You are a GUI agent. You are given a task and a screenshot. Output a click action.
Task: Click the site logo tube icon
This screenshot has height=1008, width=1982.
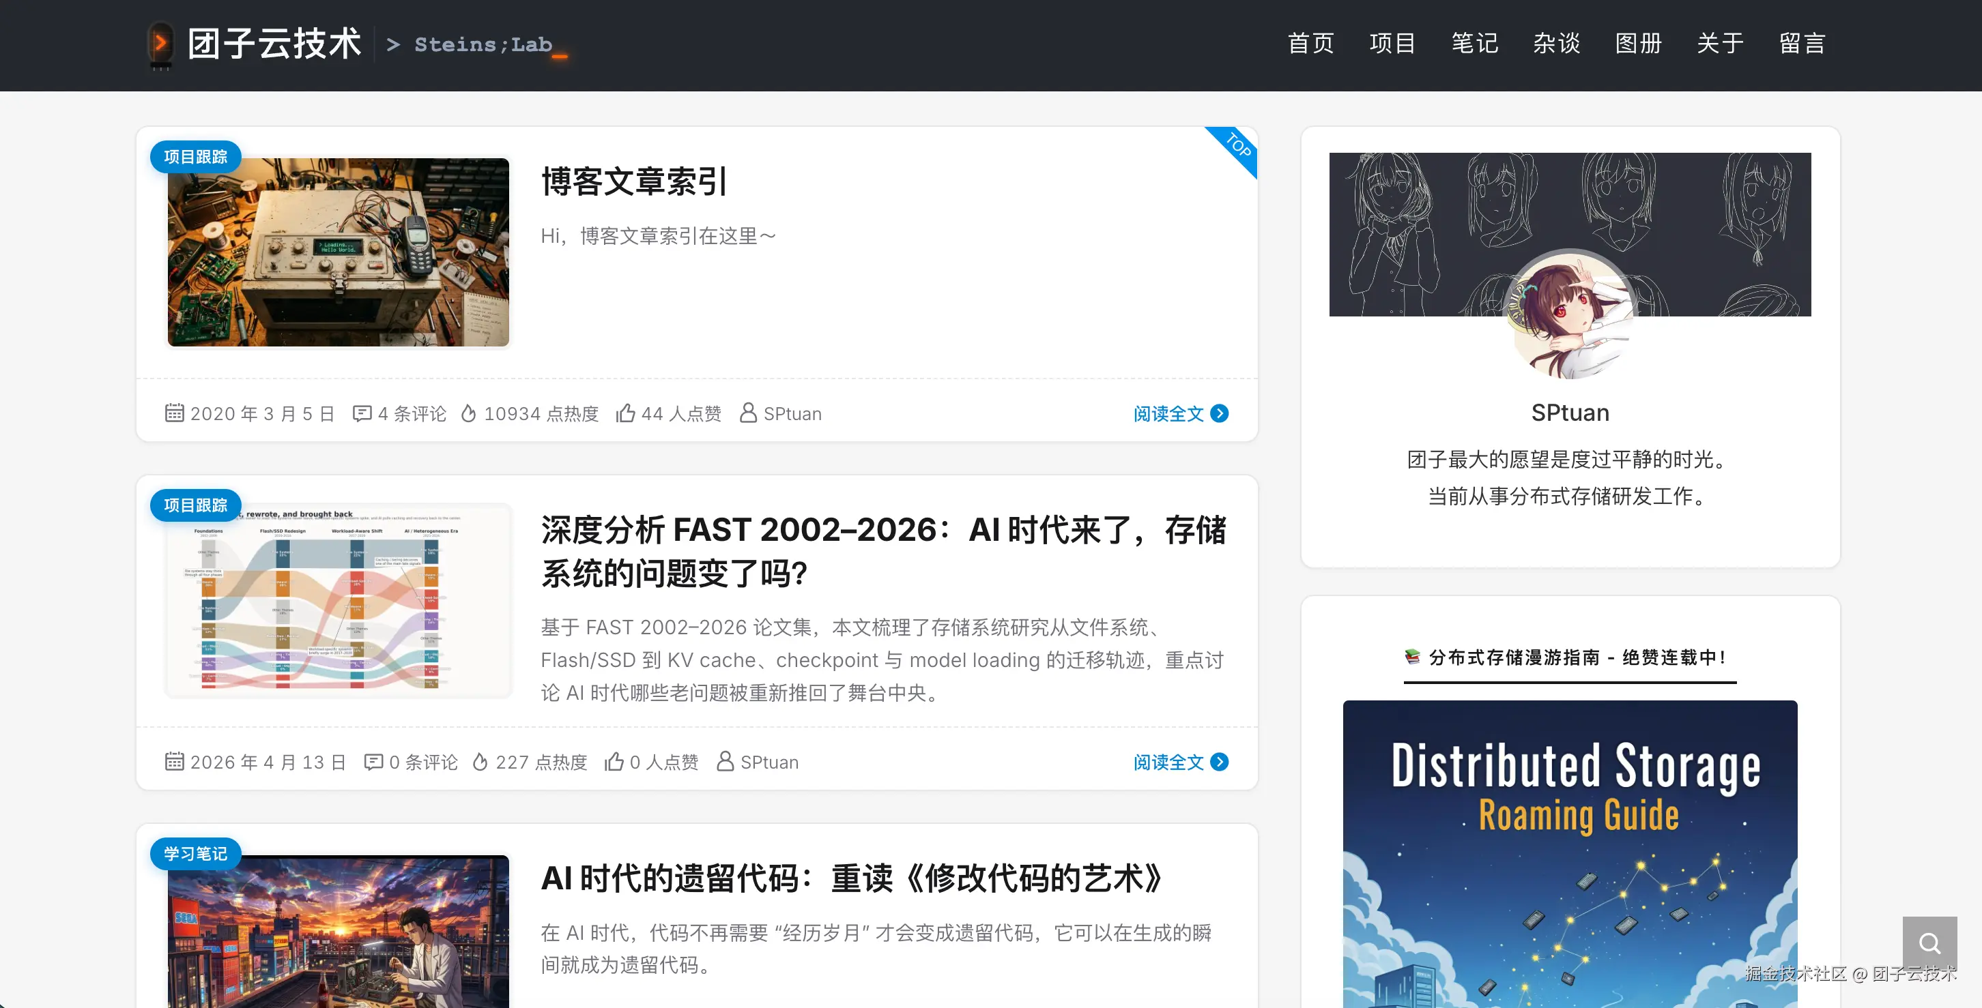pos(160,44)
